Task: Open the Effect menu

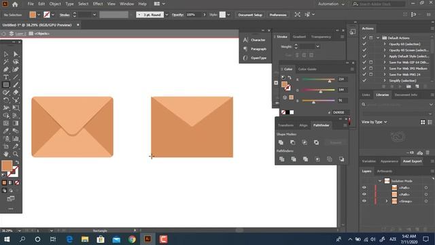Action: tap(98, 4)
